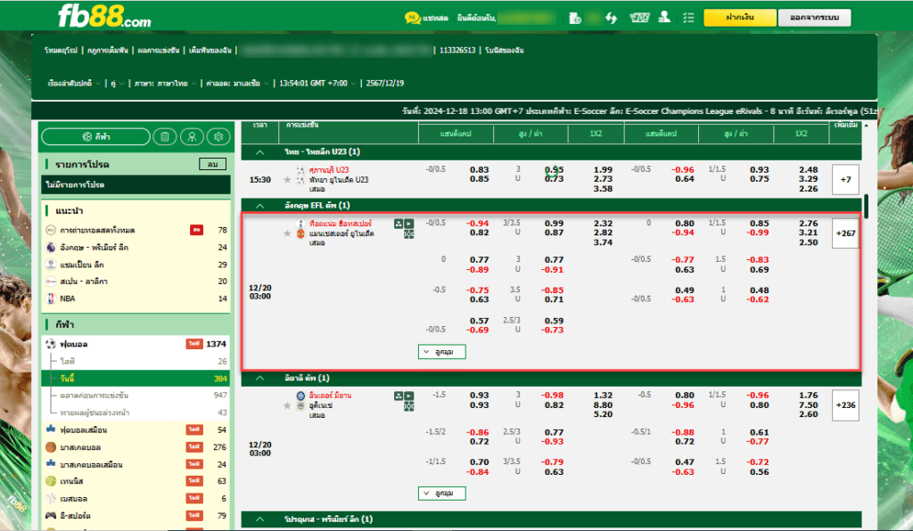This screenshot has width=913, height=531.
Task: Select ตลาดก่อนการแข่งขัน under ฟุตบอล
Action: tap(136, 396)
